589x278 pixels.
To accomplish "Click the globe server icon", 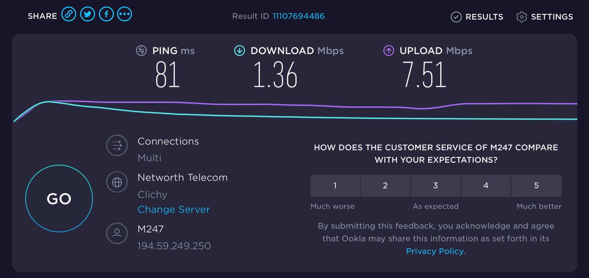I will point(117,182).
